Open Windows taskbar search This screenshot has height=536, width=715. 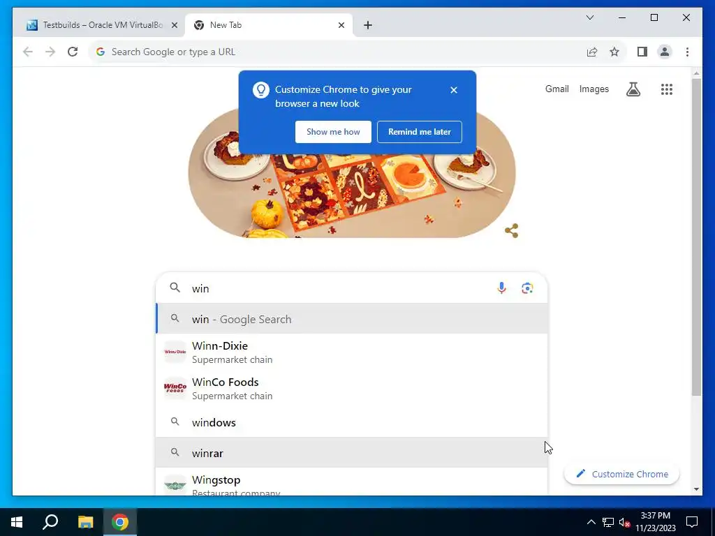point(50,522)
